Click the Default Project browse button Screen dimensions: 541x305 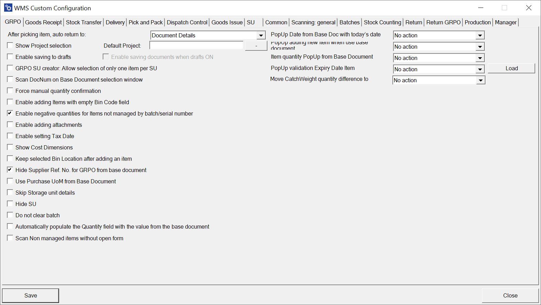point(256,46)
